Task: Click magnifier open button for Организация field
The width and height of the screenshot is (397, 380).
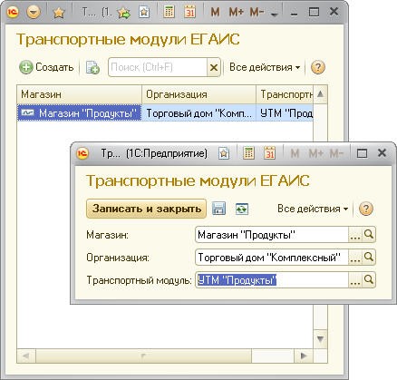Action: (369, 258)
